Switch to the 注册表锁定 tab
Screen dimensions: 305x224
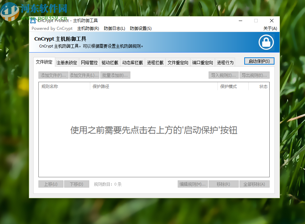[67, 63]
